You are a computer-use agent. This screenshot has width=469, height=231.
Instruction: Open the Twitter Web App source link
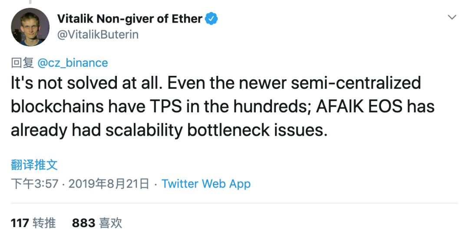tap(206, 184)
